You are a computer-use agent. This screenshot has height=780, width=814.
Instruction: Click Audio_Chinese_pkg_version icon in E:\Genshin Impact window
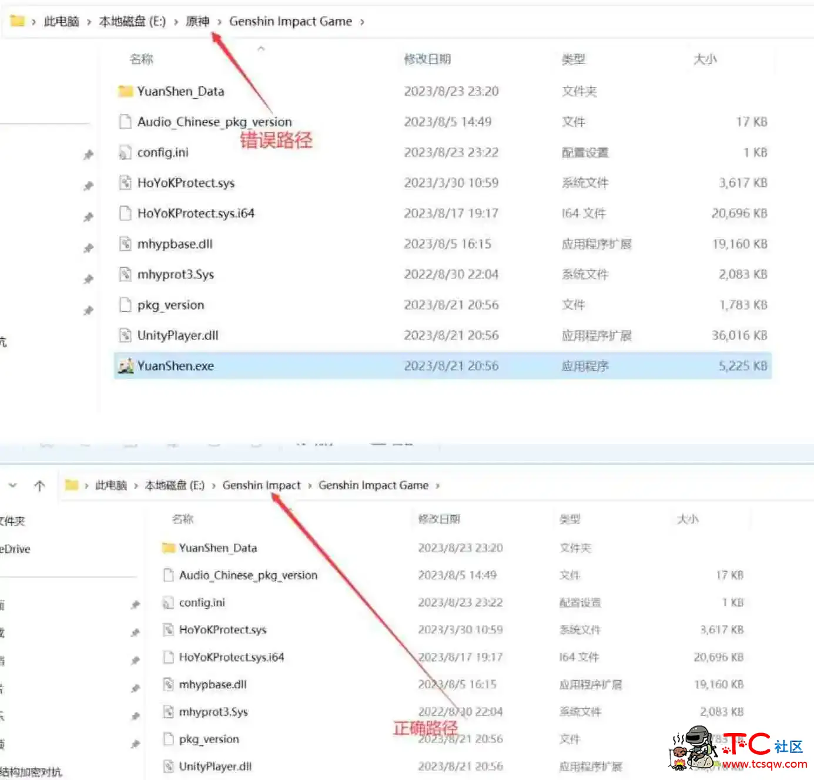tap(169, 575)
